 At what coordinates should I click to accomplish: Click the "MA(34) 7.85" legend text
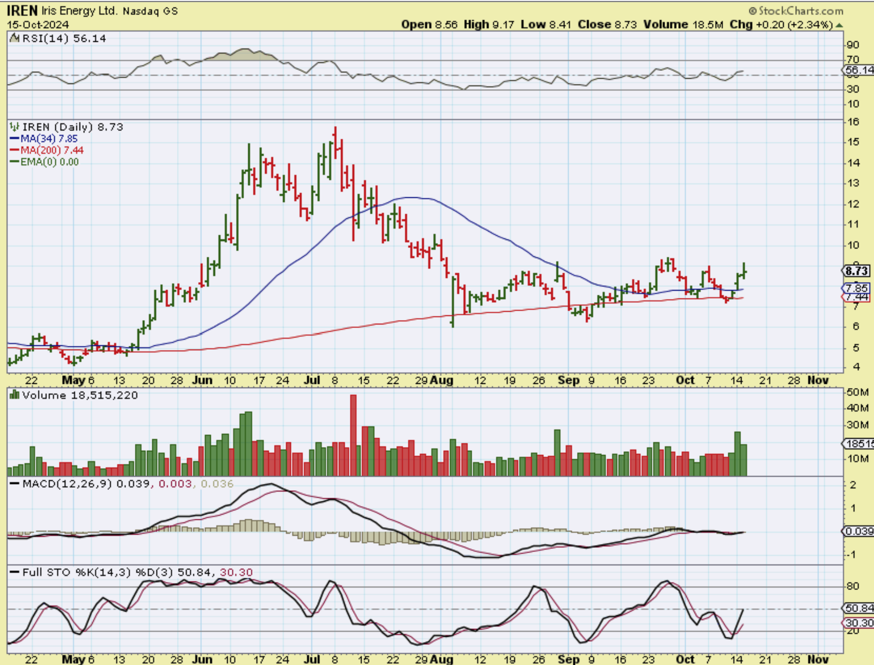[x=49, y=139]
